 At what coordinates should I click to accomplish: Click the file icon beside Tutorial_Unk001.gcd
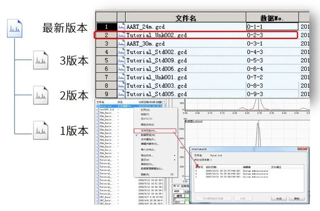121,77
